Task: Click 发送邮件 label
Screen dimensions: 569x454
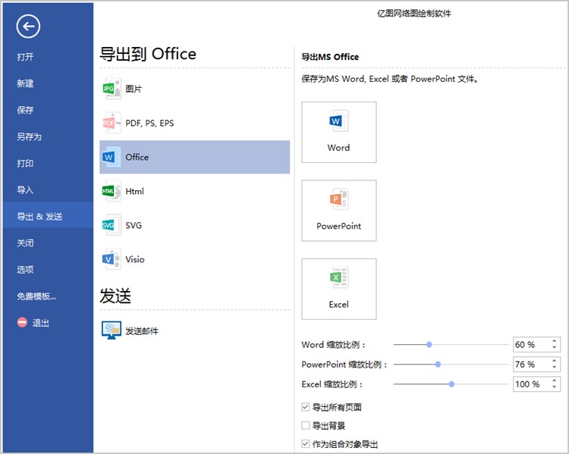Action: tap(142, 330)
